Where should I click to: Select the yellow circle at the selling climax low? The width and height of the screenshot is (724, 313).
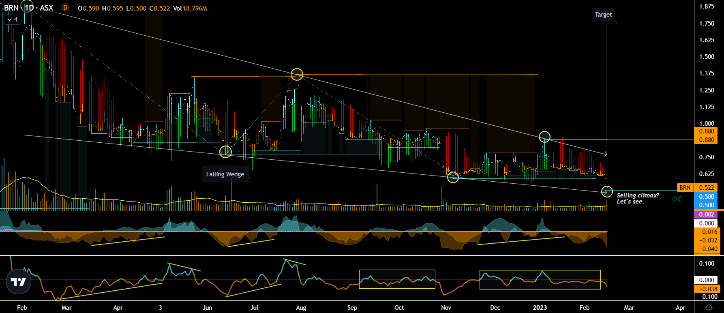tap(607, 191)
